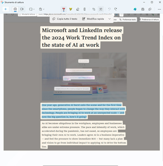This screenshot has width=163, height=166.
Task: Click Preferenze testo in captured image
Action: pos(128,20)
